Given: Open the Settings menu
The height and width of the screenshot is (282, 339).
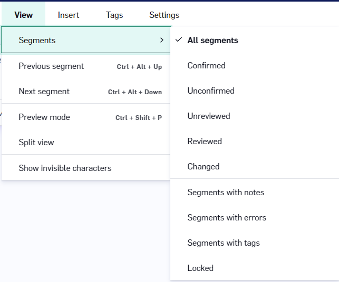Looking at the screenshot, I should point(164,15).
